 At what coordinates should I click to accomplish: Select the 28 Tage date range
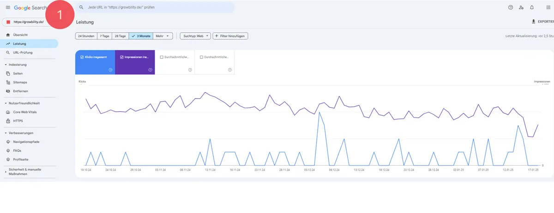click(120, 36)
